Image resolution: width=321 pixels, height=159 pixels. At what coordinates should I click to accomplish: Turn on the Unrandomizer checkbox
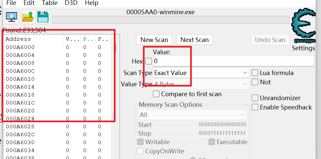(x=255, y=98)
